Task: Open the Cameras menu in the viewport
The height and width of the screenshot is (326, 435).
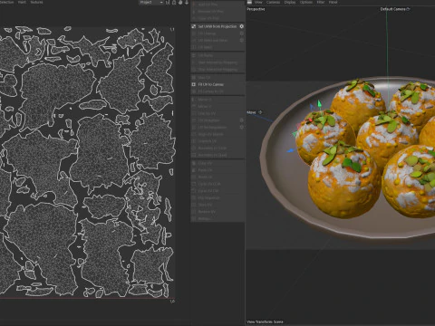Action: (273, 2)
